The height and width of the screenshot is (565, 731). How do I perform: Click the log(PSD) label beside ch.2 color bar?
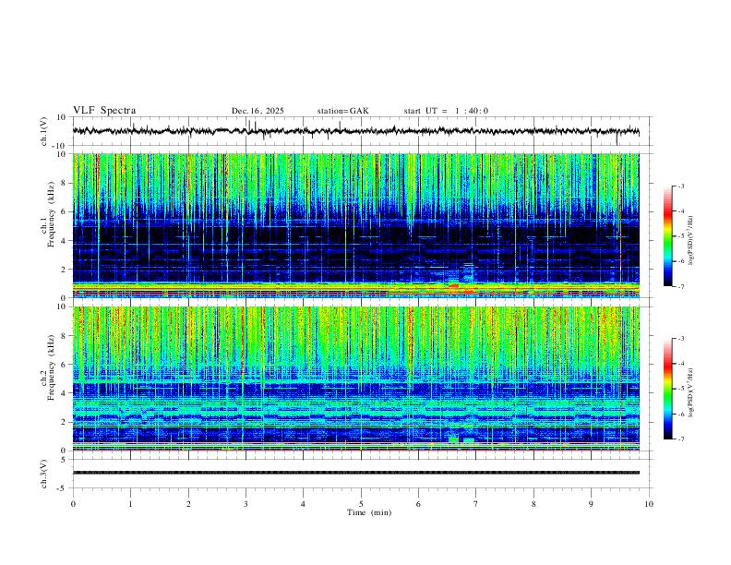[x=691, y=392]
